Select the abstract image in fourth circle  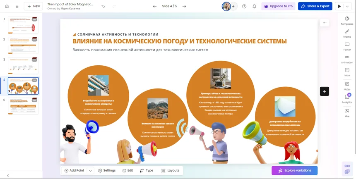(x=285, y=107)
